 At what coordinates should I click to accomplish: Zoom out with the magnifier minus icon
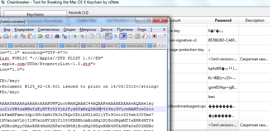coord(82,36)
